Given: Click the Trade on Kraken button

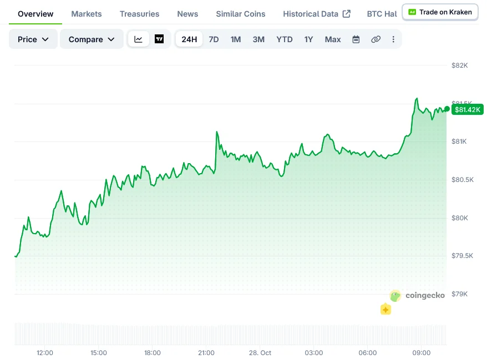Looking at the screenshot, I should [x=440, y=12].
